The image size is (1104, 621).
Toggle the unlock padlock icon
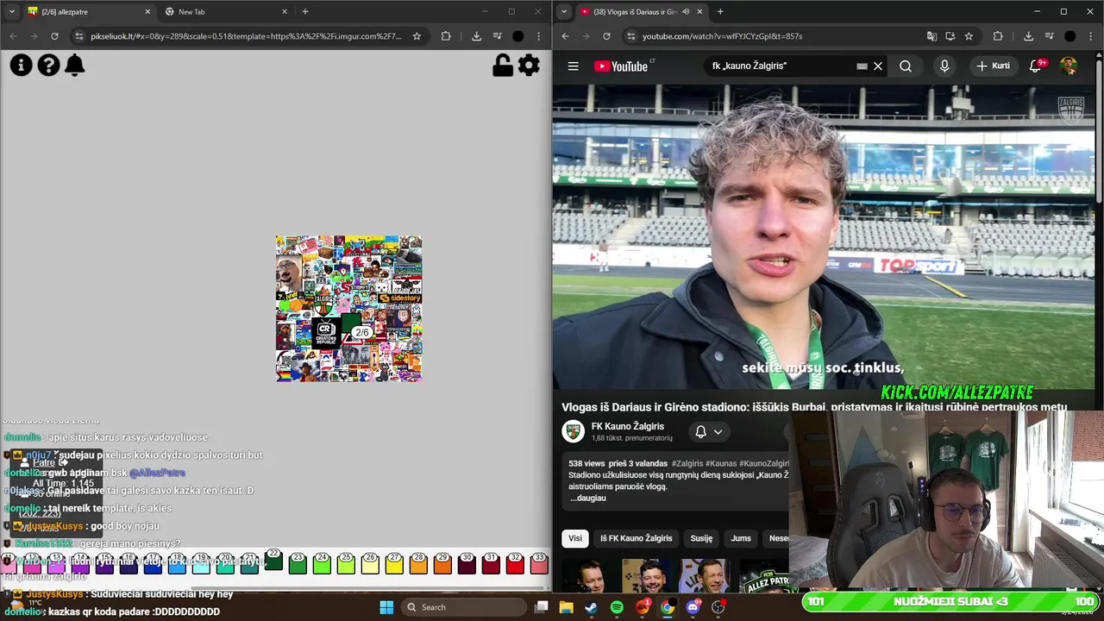[x=503, y=66]
